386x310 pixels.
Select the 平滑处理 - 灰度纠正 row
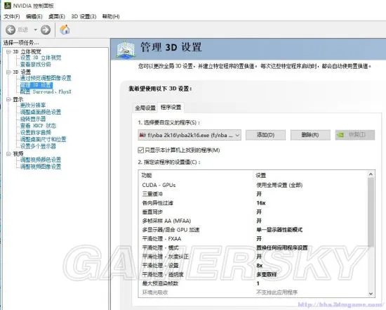pyautogui.click(x=253, y=257)
